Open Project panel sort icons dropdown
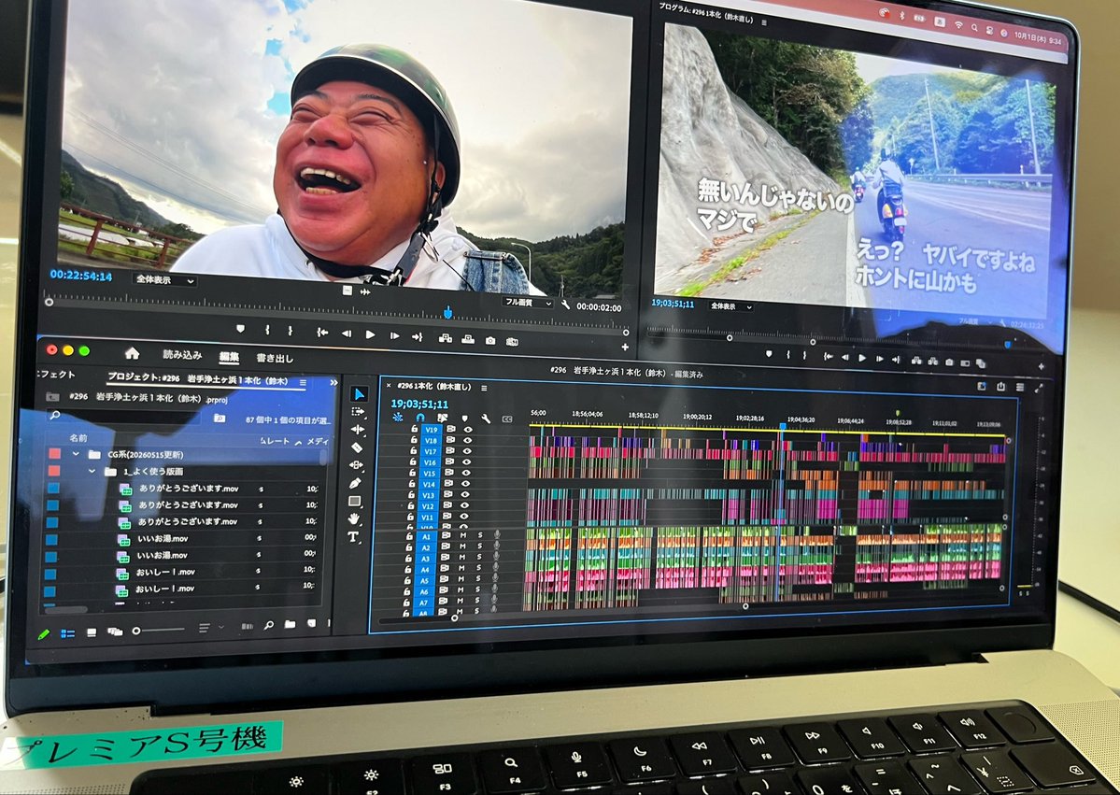 click(207, 628)
